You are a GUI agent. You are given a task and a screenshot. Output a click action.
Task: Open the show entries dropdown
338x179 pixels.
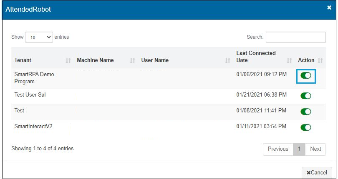pyautogui.click(x=39, y=37)
